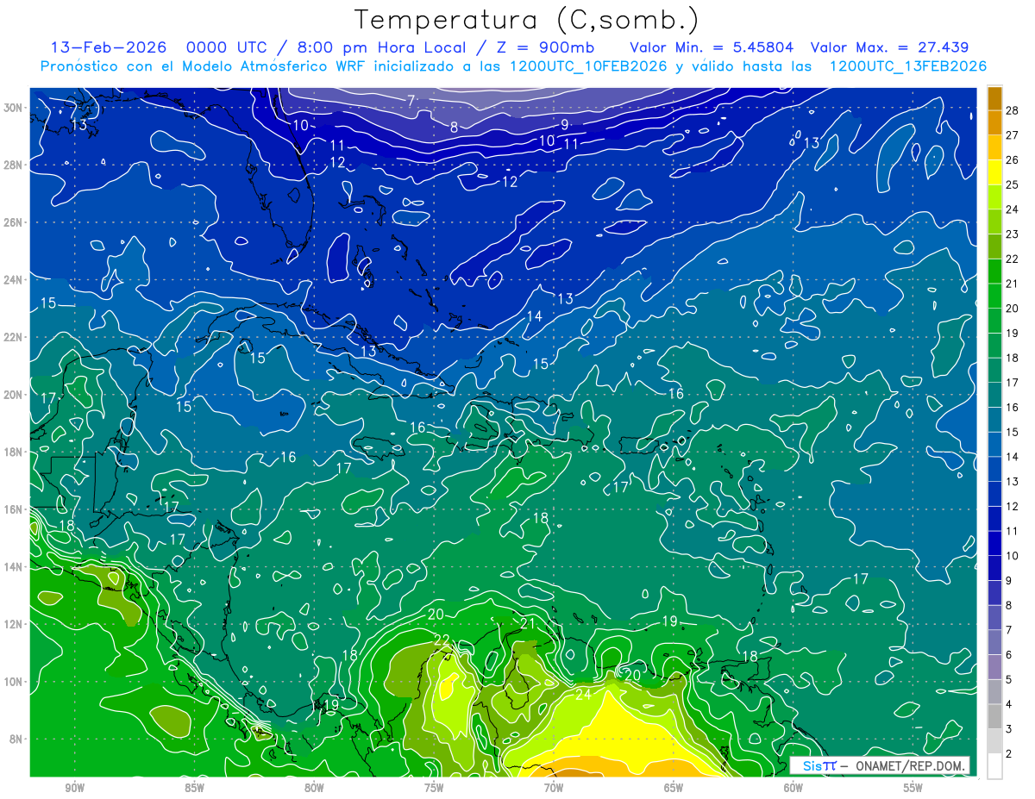Select the "Valor Max. = 27.439" text
The image size is (1035, 799).
889,47
